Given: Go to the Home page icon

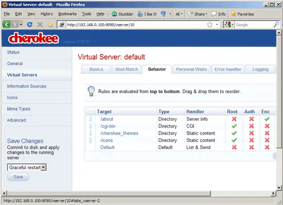Looking at the screenshot, I should (x=50, y=25).
